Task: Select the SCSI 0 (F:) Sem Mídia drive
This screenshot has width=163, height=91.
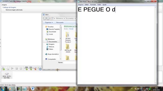Action: 7,75
